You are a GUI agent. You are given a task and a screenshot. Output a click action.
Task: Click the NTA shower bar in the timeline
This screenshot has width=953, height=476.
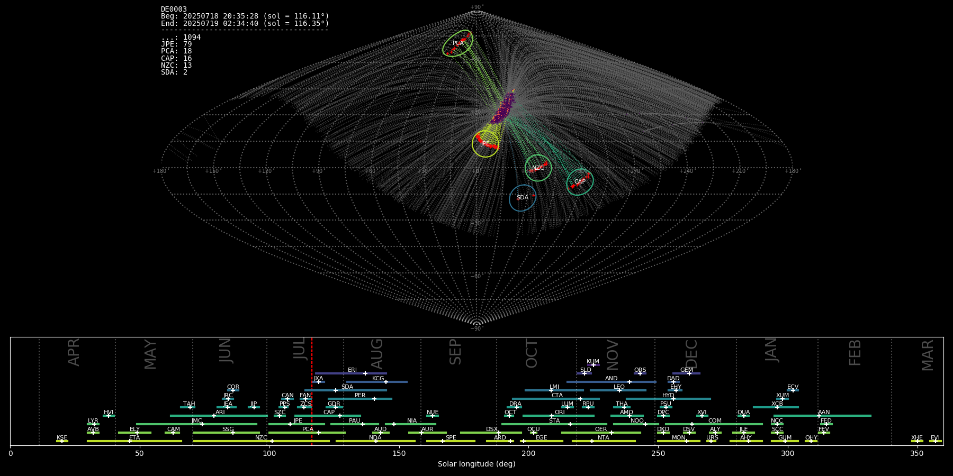click(604, 441)
